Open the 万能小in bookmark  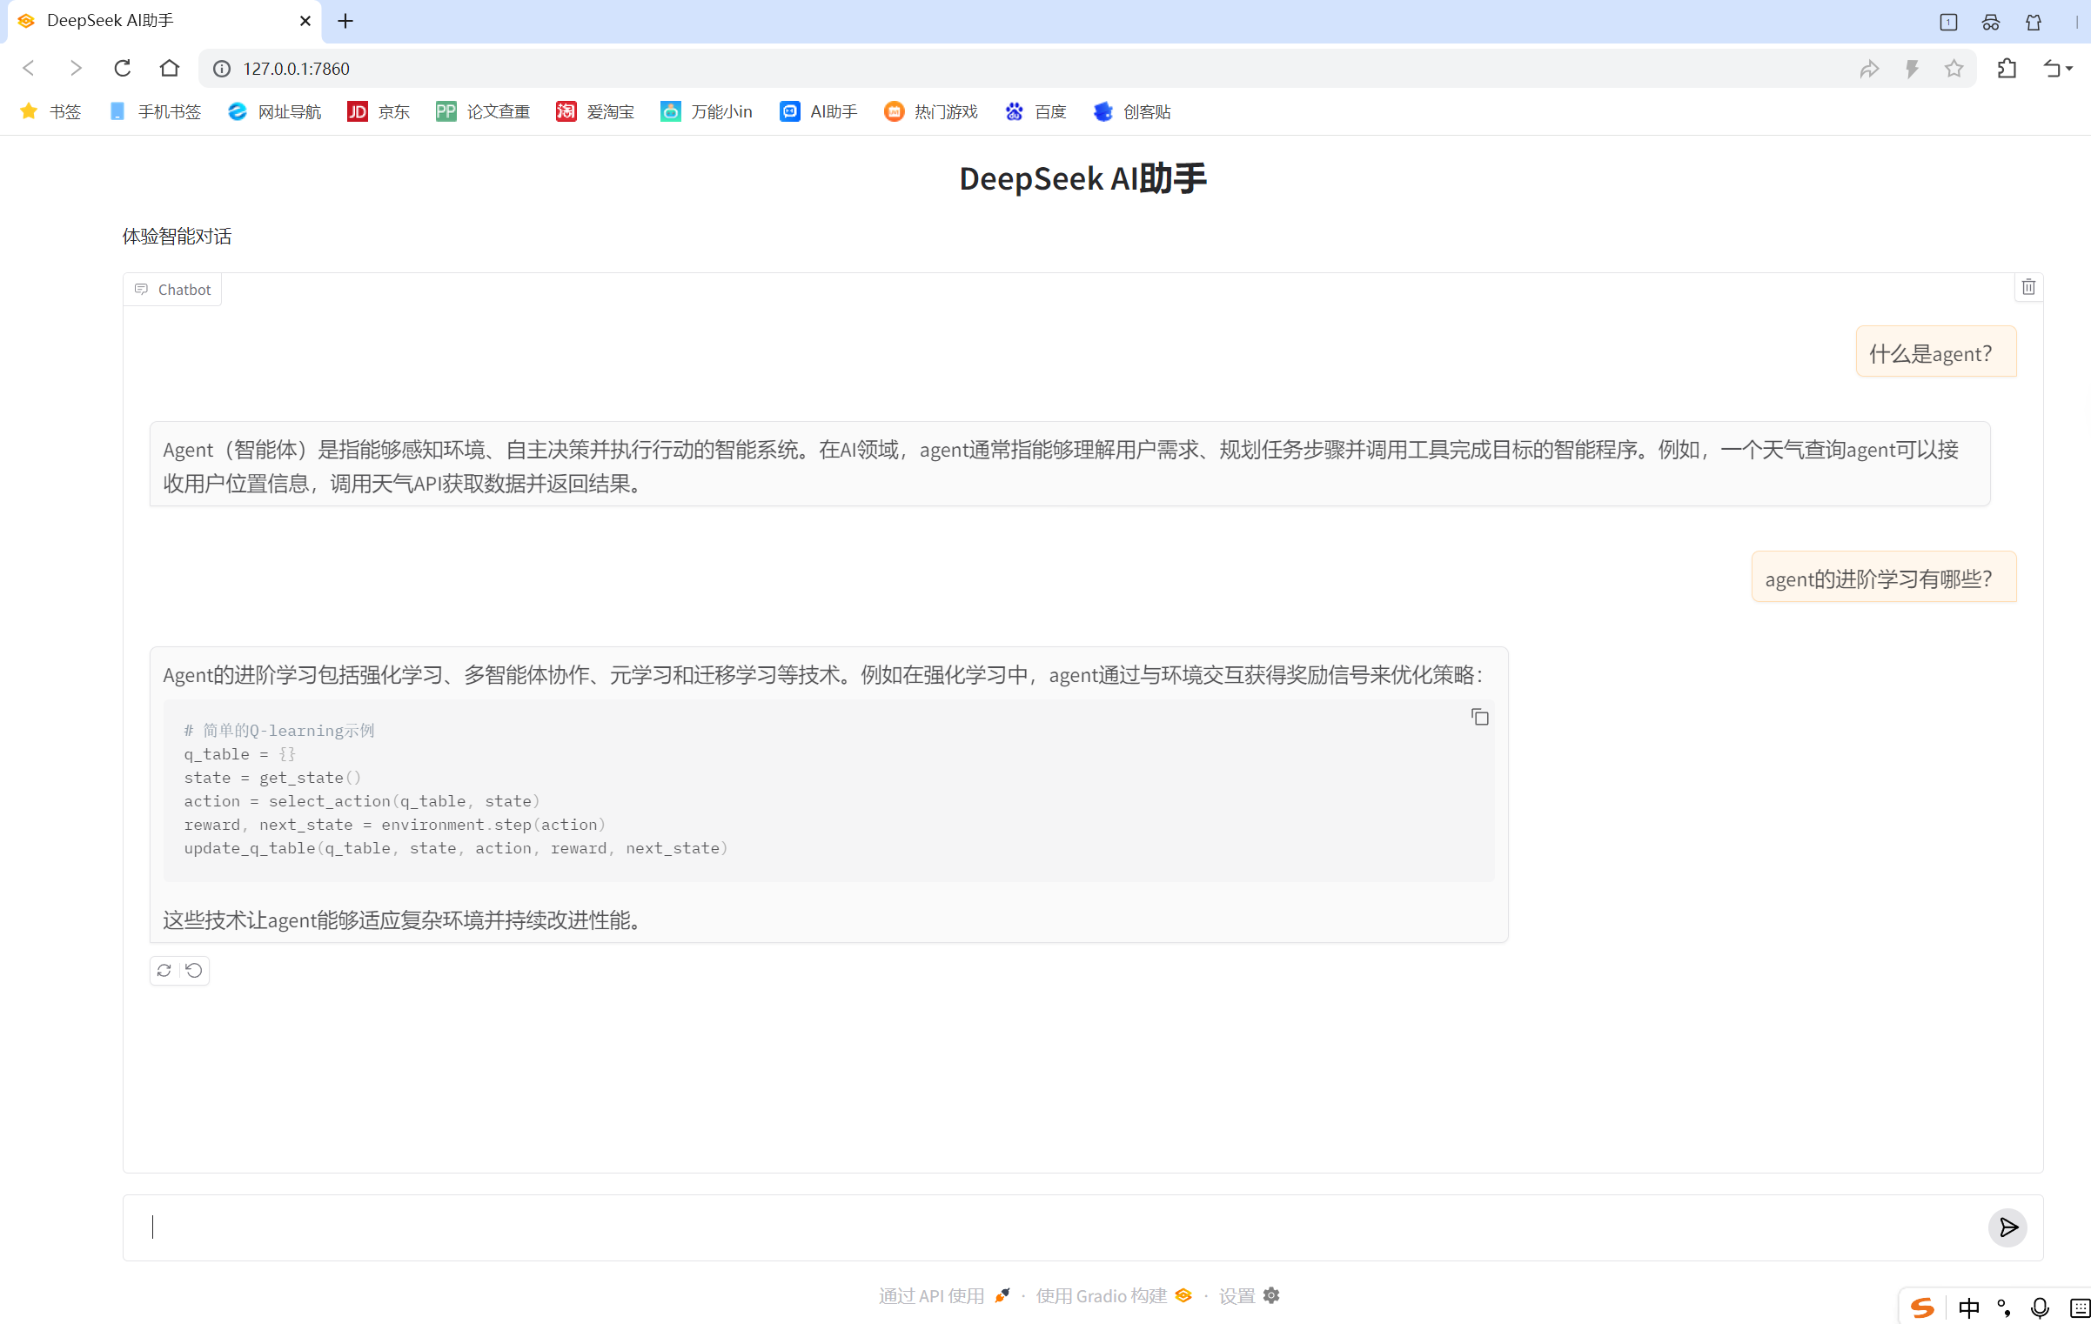pyautogui.click(x=707, y=112)
